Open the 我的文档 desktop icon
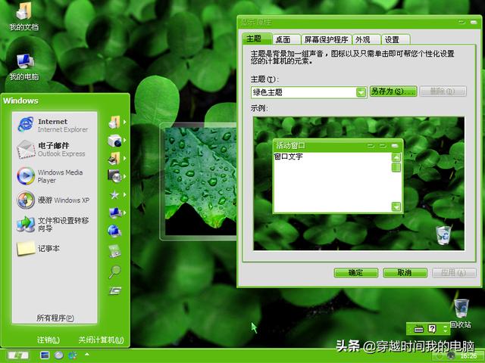This screenshot has height=363, width=485. click(x=23, y=16)
